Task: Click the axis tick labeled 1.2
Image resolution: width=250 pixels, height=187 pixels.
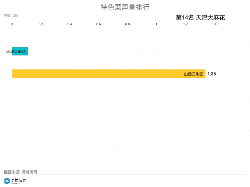Action: [185, 24]
